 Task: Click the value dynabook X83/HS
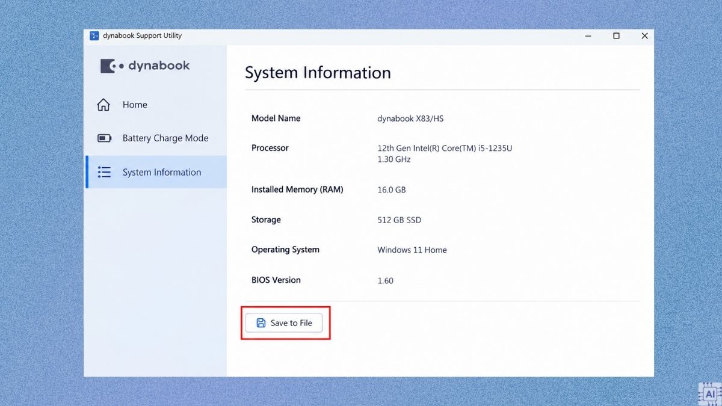tap(410, 118)
